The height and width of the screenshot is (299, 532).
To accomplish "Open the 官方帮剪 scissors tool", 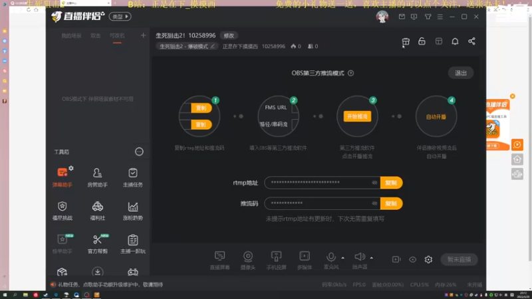I will click(x=97, y=244).
